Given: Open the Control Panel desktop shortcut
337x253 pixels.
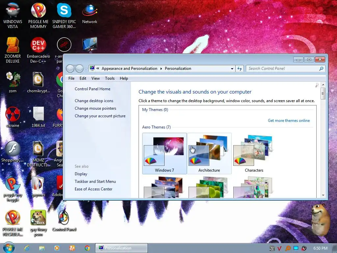Looking at the screenshot, I should coord(64,221).
